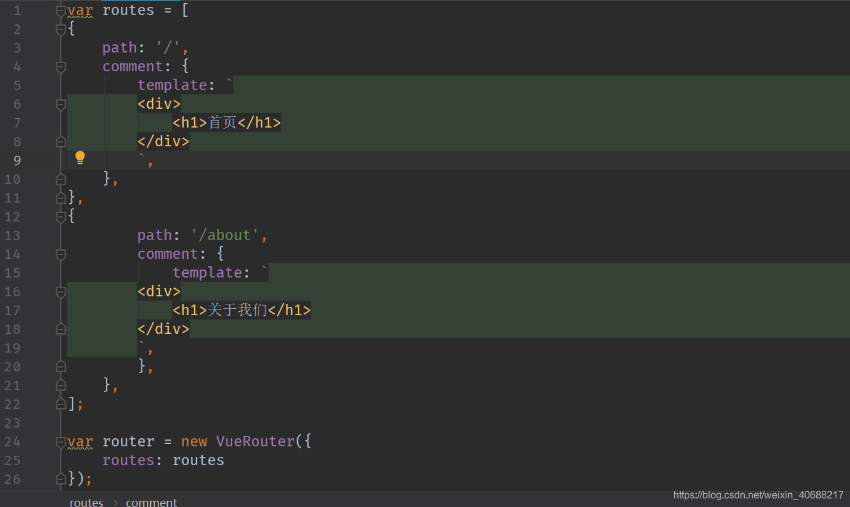
Task: Collapse the comment block fold on line 4
Action: pyautogui.click(x=61, y=67)
